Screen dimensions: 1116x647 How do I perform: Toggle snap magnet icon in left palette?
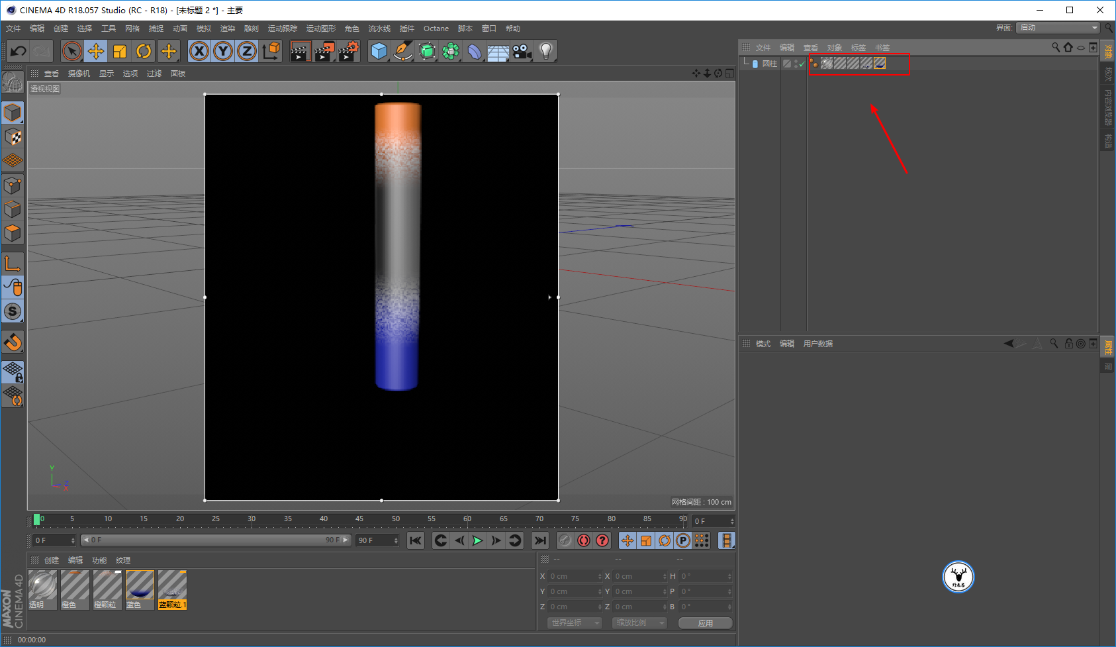click(13, 342)
